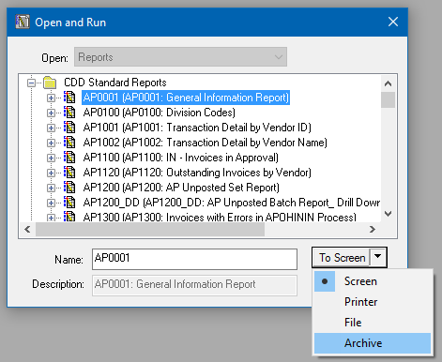442x362 pixels.
Task: Click the horizontal scrollbar left arrow
Action: [x=27, y=230]
